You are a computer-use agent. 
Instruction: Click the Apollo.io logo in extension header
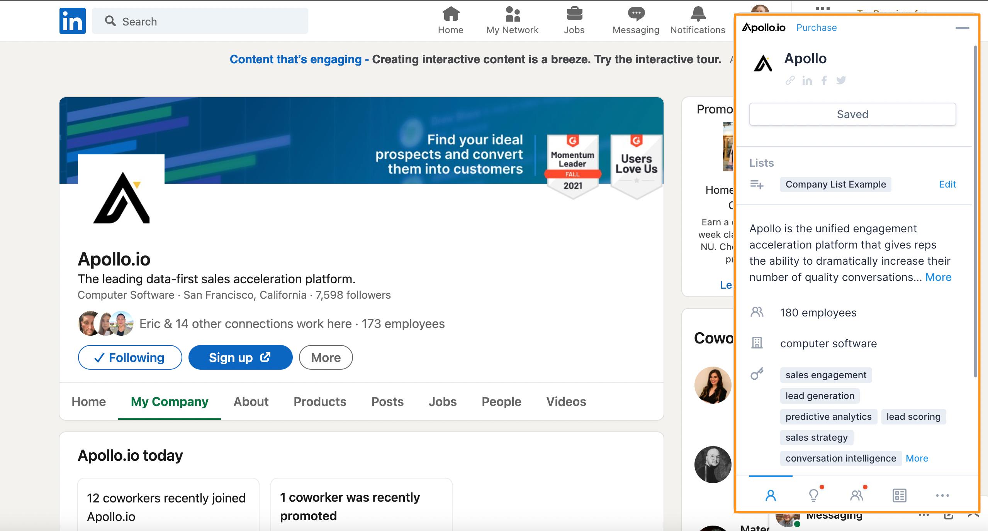coord(764,28)
